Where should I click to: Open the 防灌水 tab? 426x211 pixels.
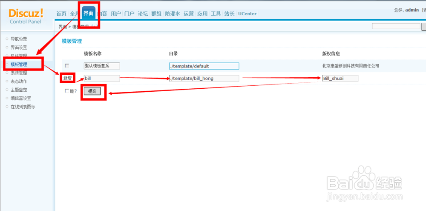(x=173, y=14)
